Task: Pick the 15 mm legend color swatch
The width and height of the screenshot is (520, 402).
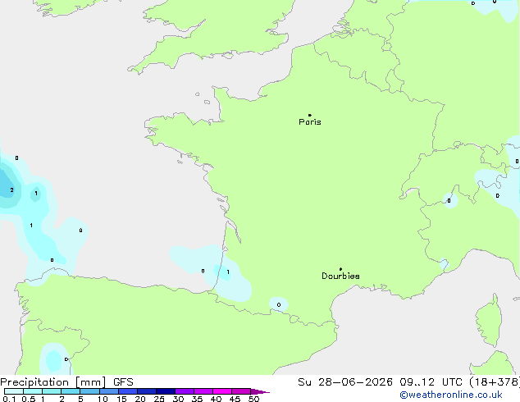Action: pos(128,391)
